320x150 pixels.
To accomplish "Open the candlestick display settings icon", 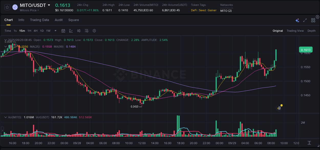I will tap(79, 31).
